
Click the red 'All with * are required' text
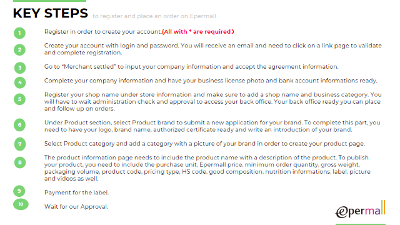198,32
